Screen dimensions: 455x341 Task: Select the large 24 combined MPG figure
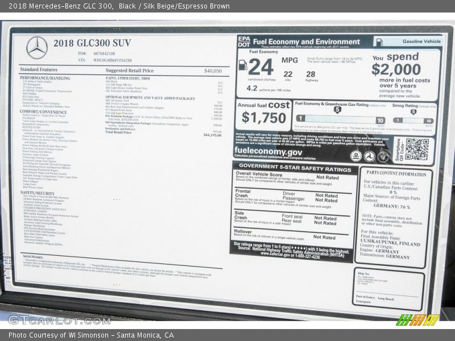click(x=260, y=67)
